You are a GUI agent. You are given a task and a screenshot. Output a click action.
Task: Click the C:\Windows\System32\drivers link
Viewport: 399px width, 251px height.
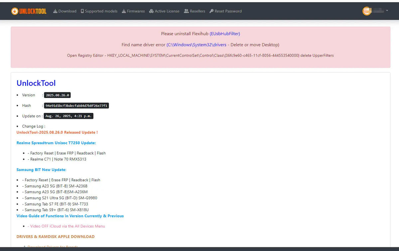197,44
